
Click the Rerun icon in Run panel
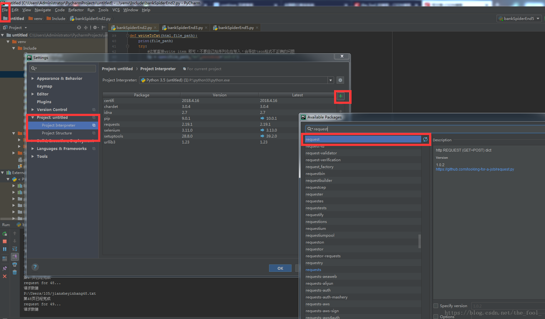pos(5,234)
